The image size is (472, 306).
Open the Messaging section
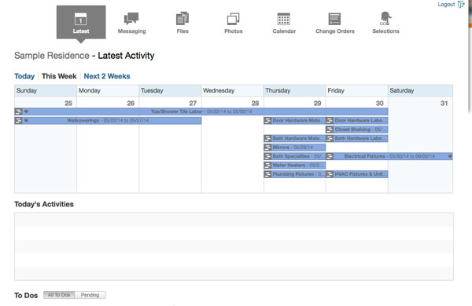(x=131, y=23)
